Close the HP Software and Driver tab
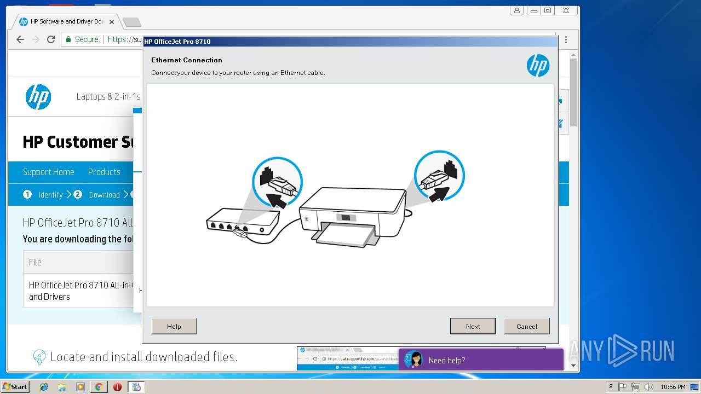This screenshot has height=394, width=701. [112, 22]
